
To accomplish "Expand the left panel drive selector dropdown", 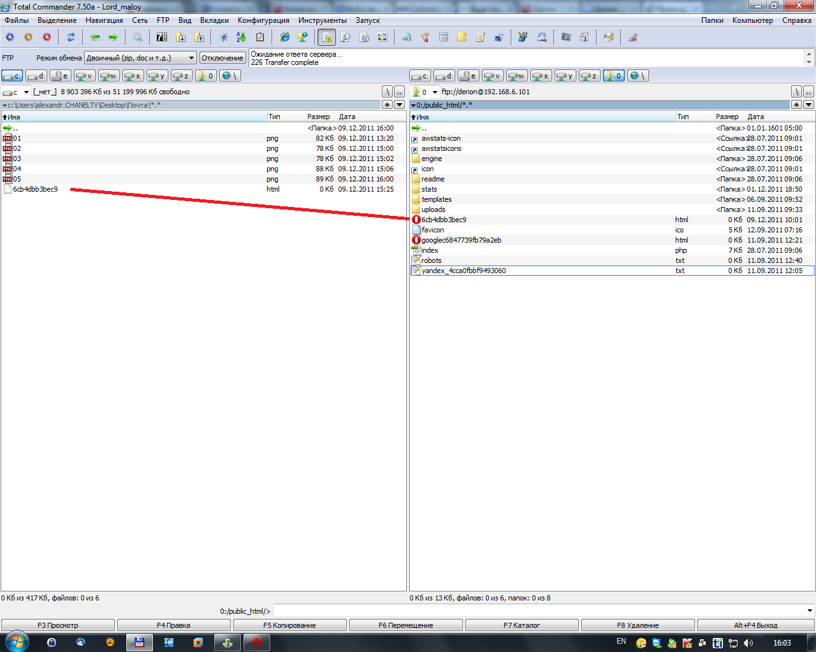I will [26, 92].
